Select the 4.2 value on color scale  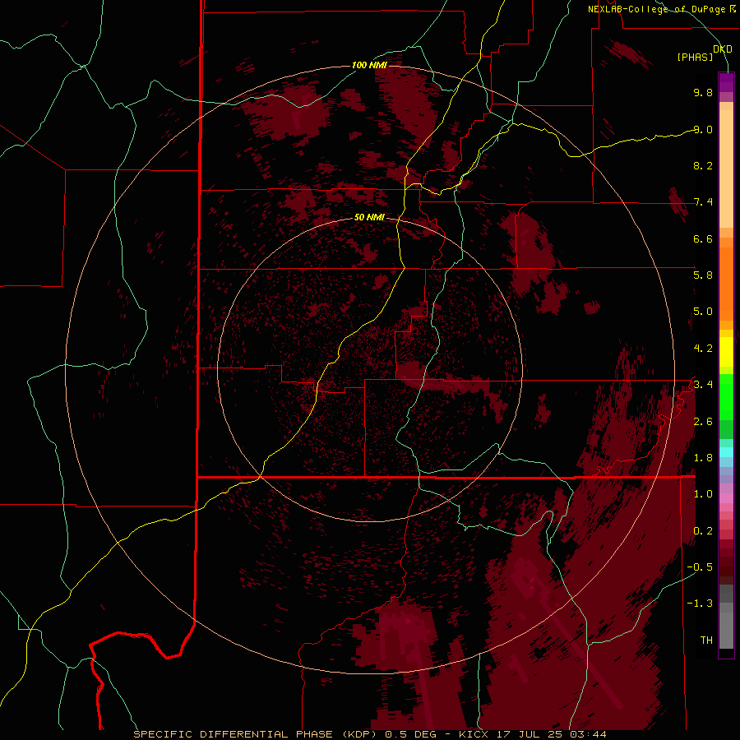(x=703, y=349)
